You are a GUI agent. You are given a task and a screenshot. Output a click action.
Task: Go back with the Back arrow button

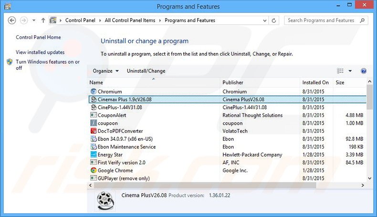tap(12, 20)
